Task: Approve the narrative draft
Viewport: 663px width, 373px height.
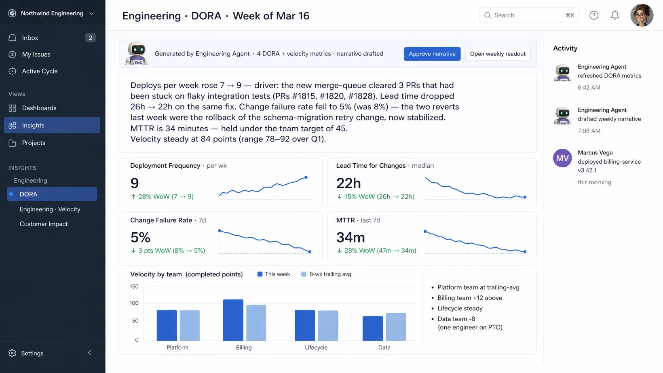Action: pos(432,54)
